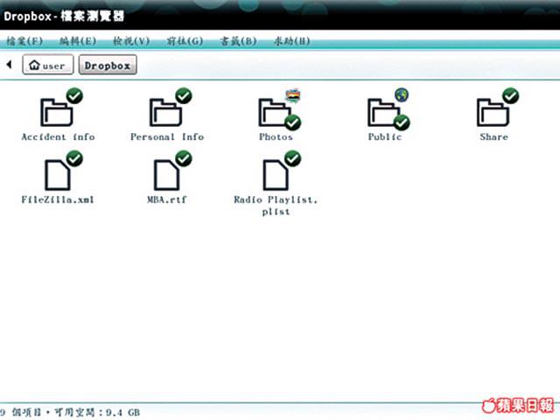This screenshot has height=420, width=560.
Task: Click the status bar showing 9.4 GB free
Action: point(70,412)
